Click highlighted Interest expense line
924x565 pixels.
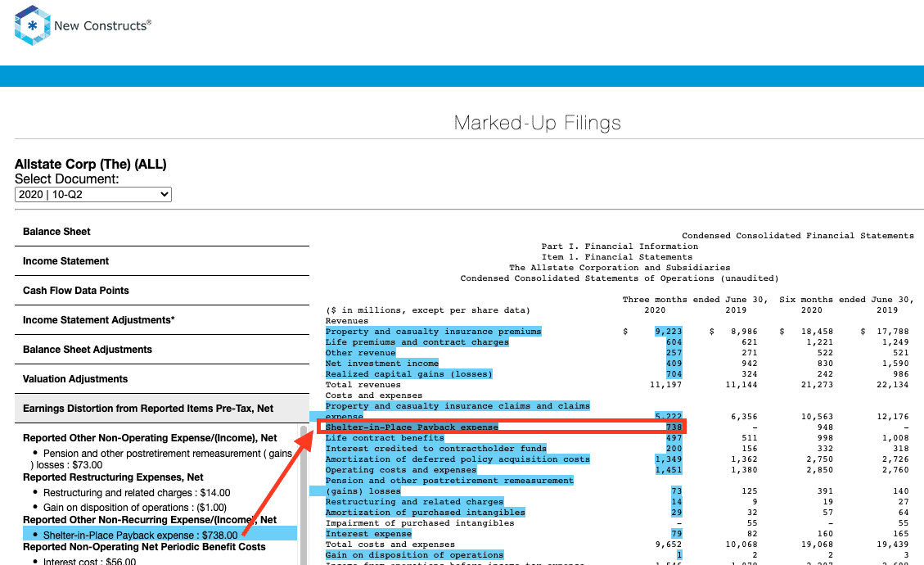(x=368, y=533)
